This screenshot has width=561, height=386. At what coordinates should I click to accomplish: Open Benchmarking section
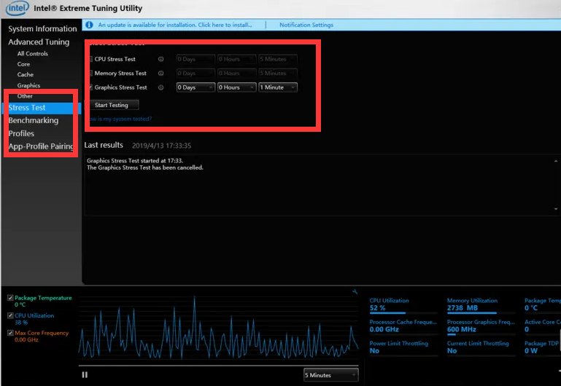point(34,120)
